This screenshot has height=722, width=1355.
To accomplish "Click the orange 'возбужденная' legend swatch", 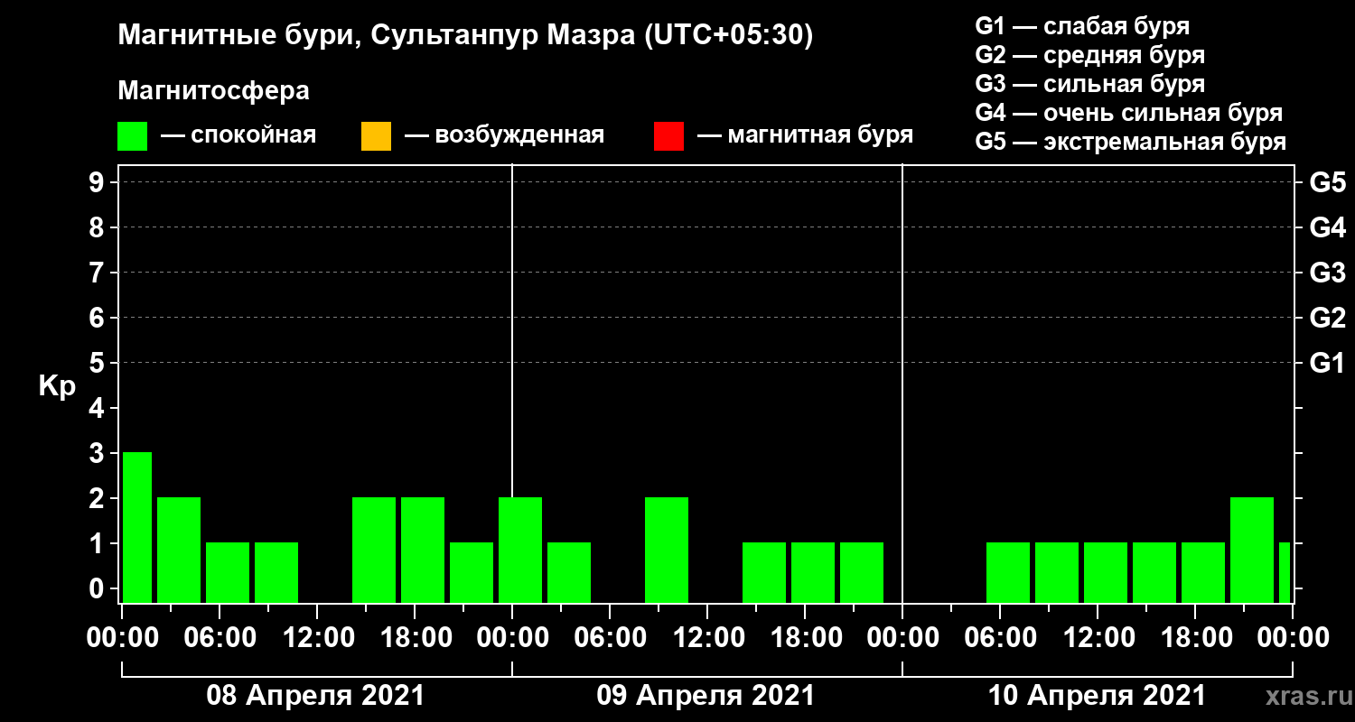I will [x=376, y=136].
